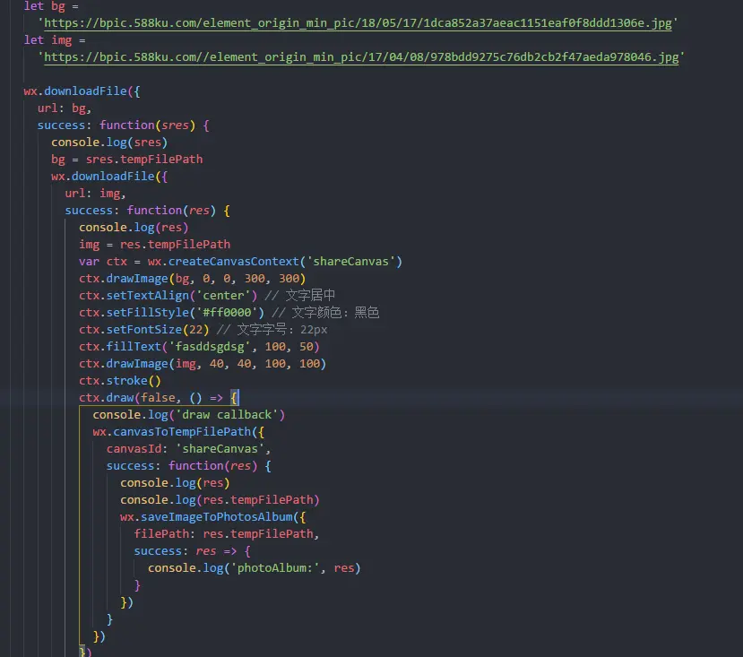Screen dimensions: 743x657
Task: Click the 'console.log(sres)' line
Action: pyautogui.click(x=109, y=143)
